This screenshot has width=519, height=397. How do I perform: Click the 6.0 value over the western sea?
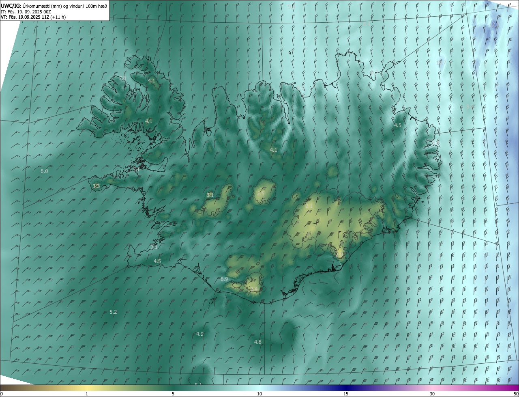tap(44, 171)
